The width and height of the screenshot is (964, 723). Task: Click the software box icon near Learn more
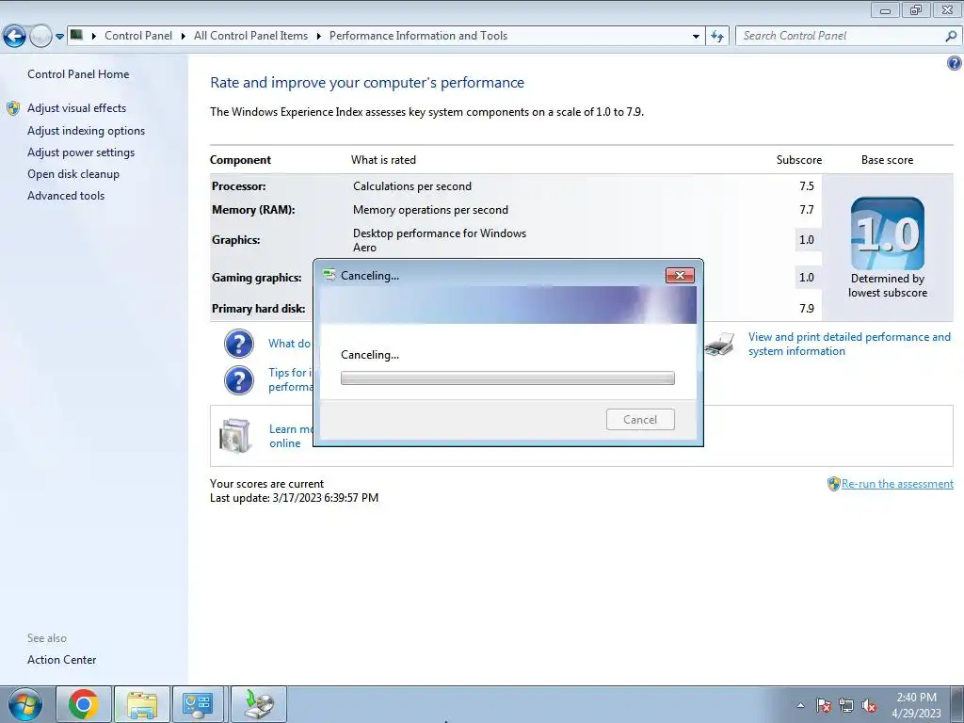(234, 435)
